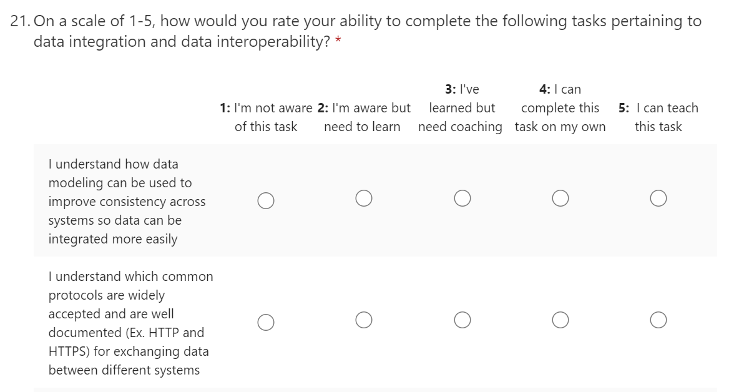Click the common protocols statement text
The width and height of the screenshot is (734, 392).
tap(130, 323)
